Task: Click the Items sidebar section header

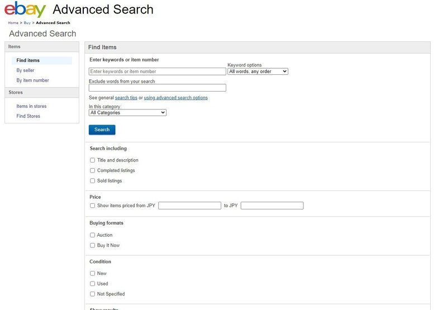Action: coord(41,47)
